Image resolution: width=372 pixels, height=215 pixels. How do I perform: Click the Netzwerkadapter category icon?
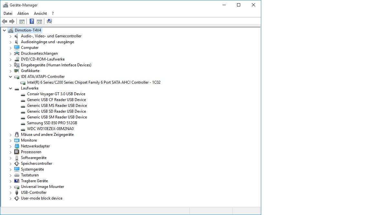tap(16, 146)
